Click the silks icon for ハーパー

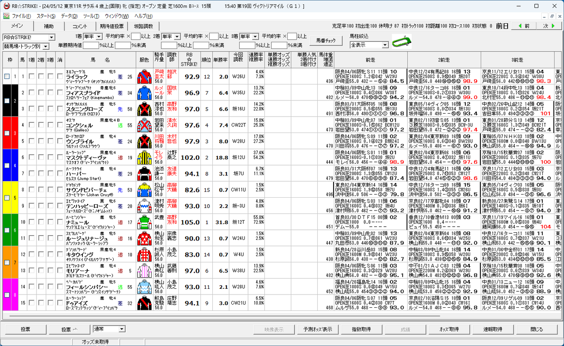point(144,173)
